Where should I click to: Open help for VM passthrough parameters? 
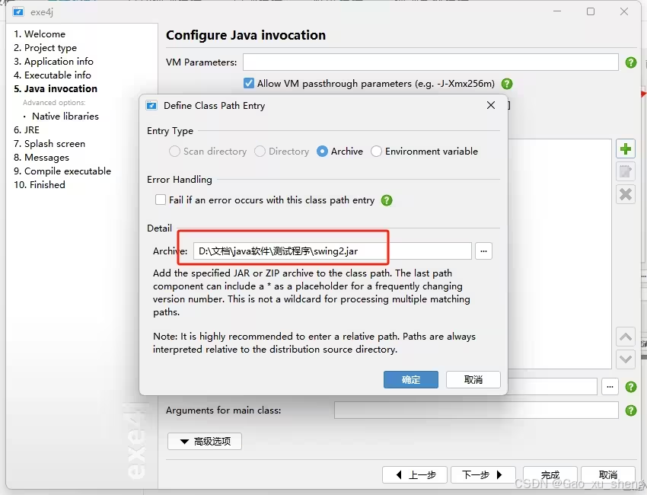[507, 84]
